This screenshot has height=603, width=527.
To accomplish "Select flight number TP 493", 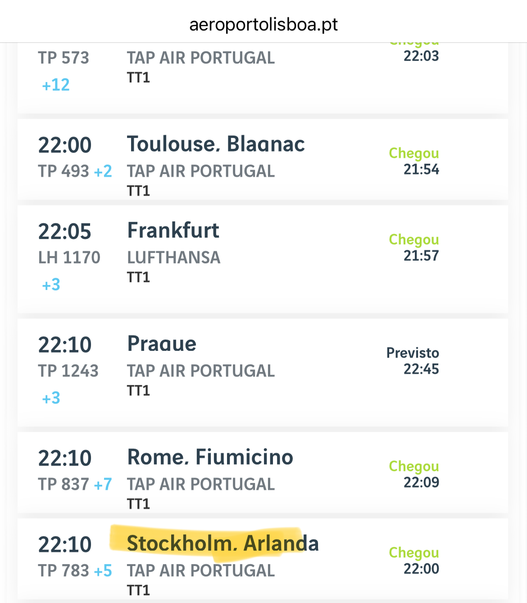I will click(64, 171).
